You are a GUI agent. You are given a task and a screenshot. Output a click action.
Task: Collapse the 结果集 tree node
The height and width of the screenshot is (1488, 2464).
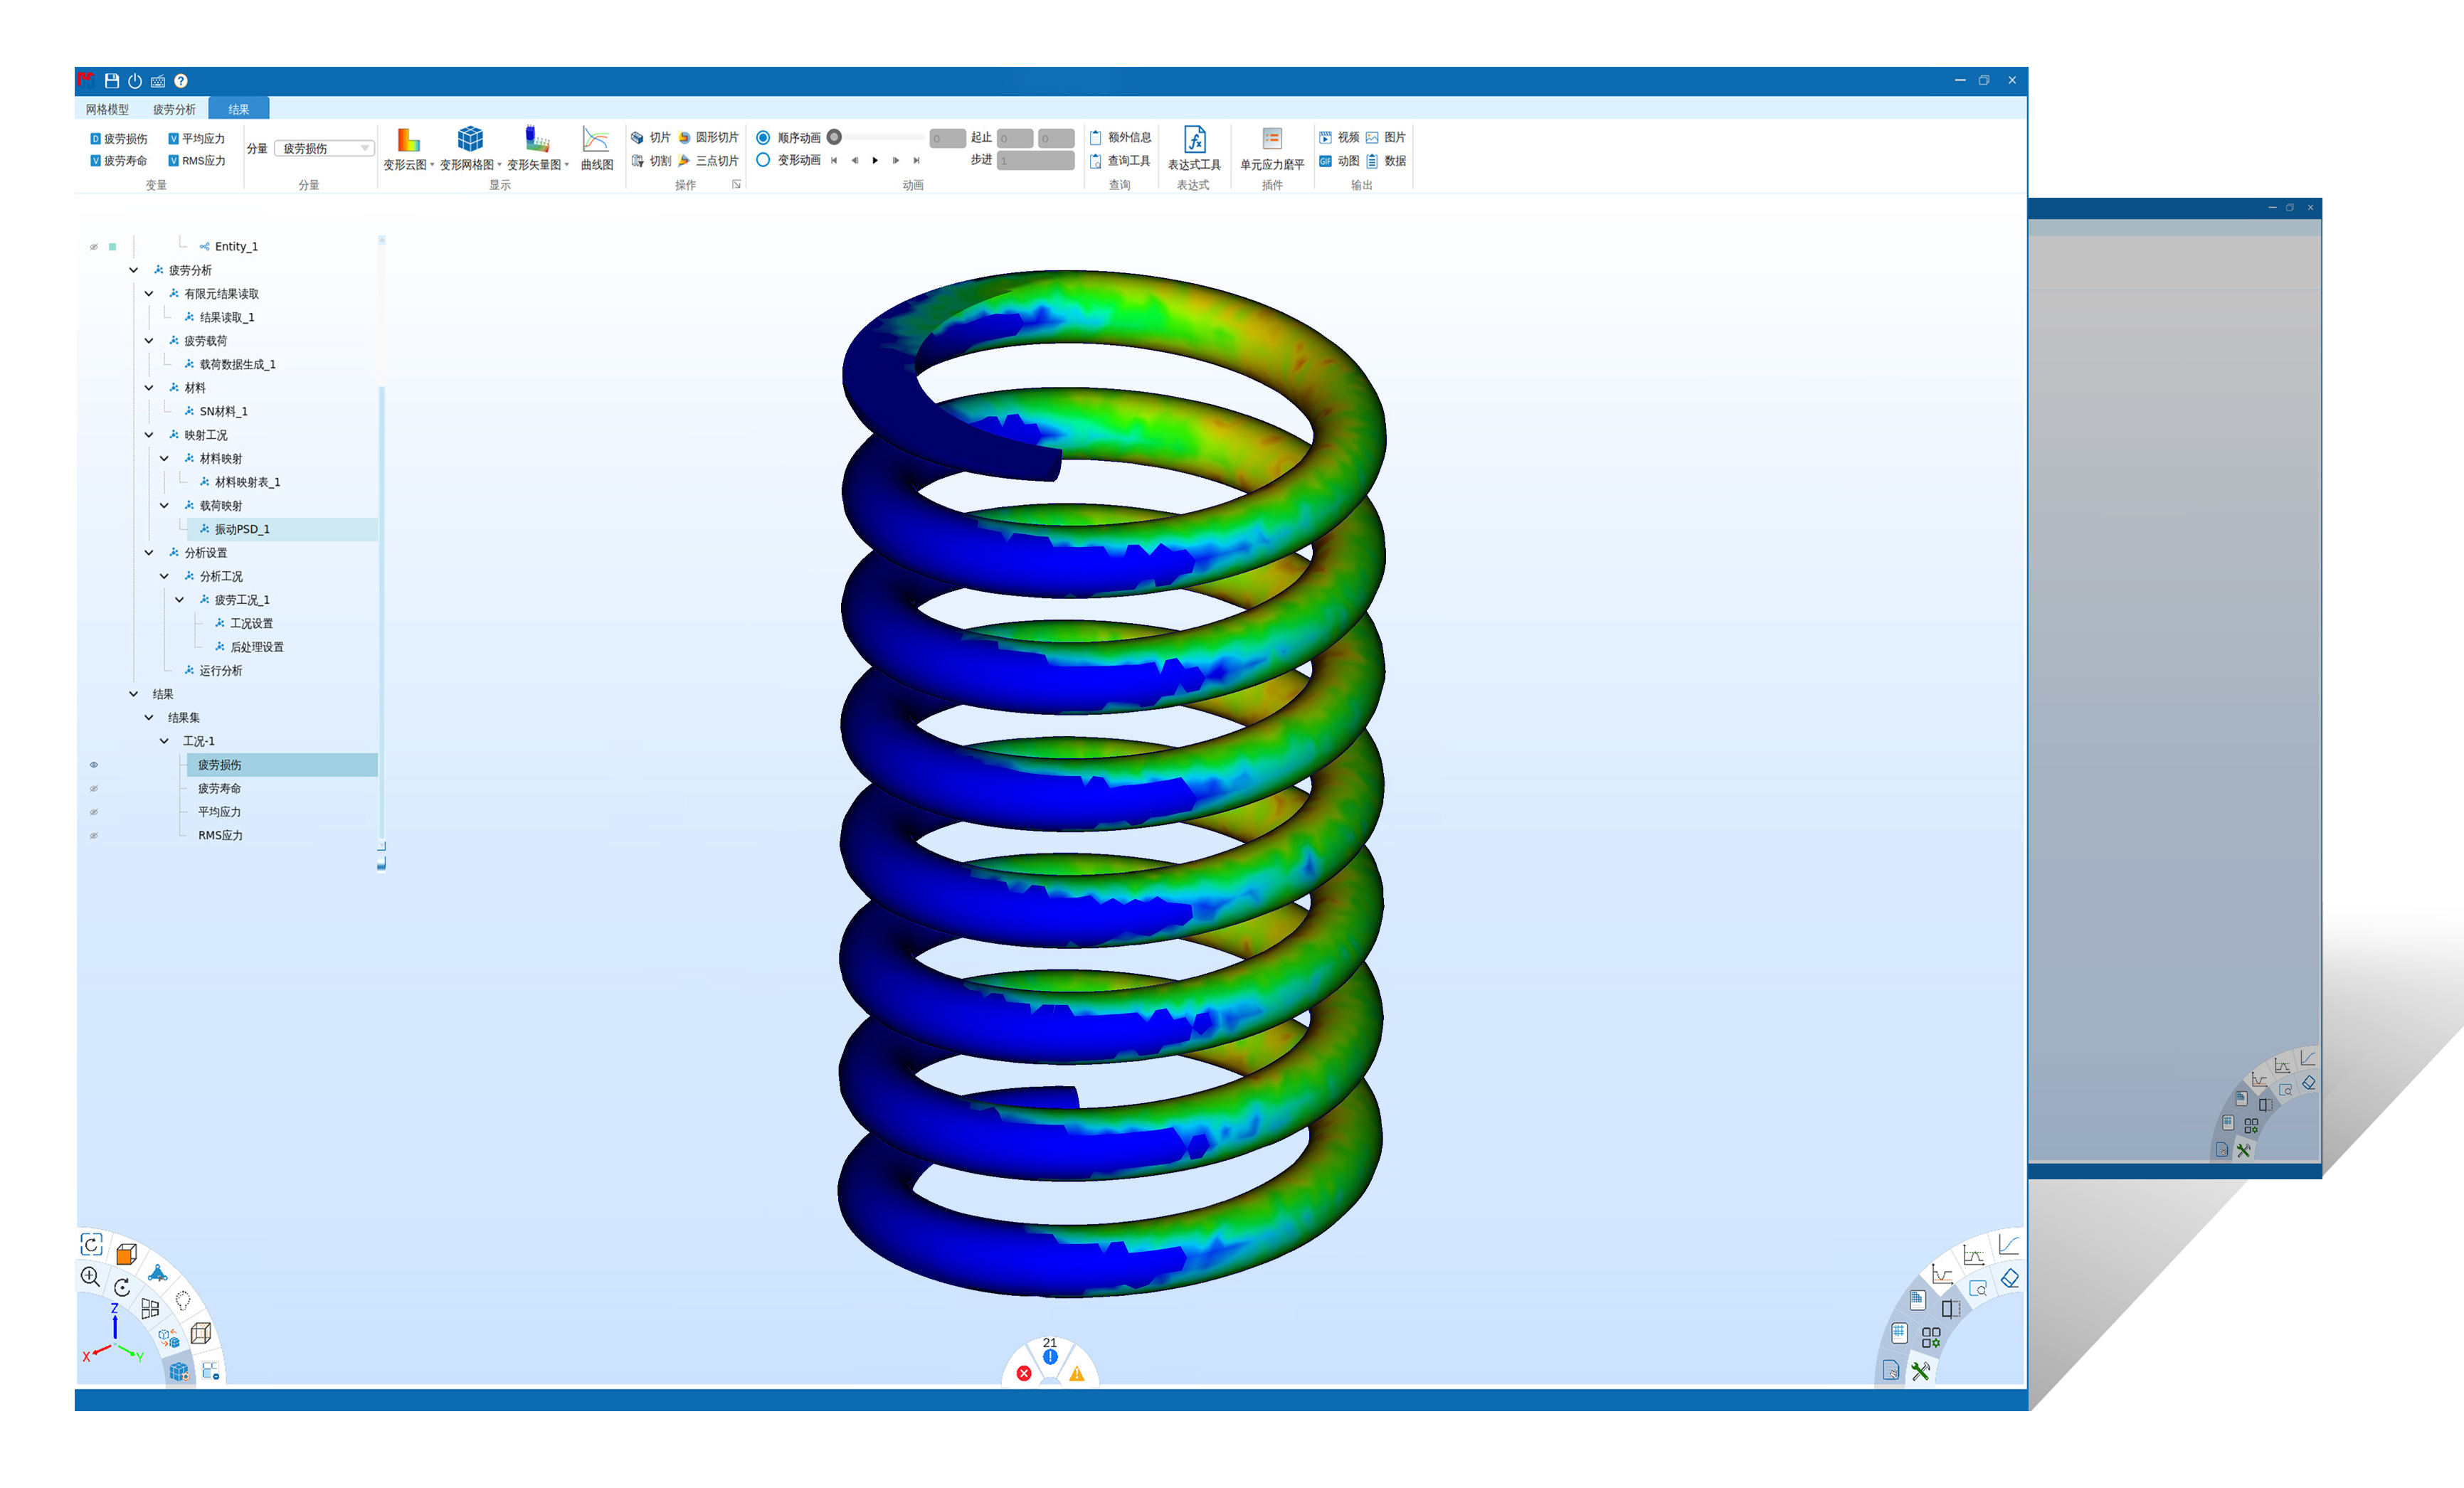pos(149,718)
